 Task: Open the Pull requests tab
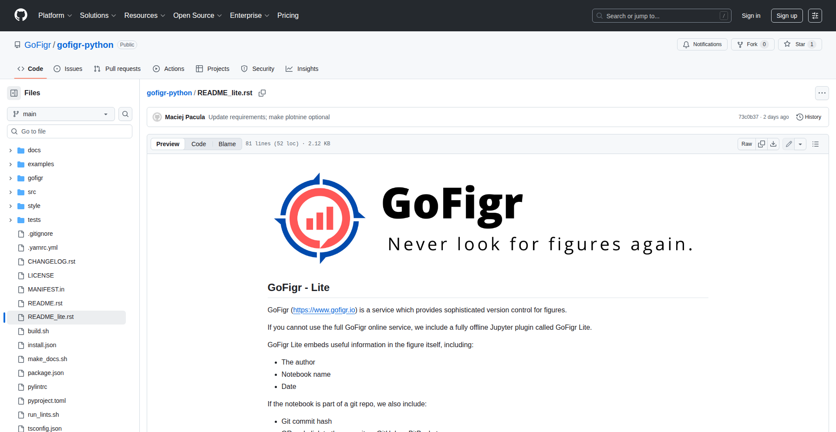tap(117, 69)
